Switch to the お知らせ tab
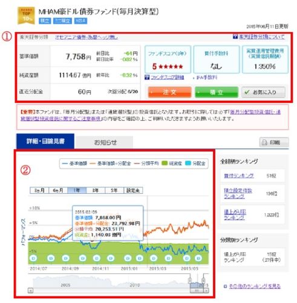The image size is (297, 303). [105, 142]
